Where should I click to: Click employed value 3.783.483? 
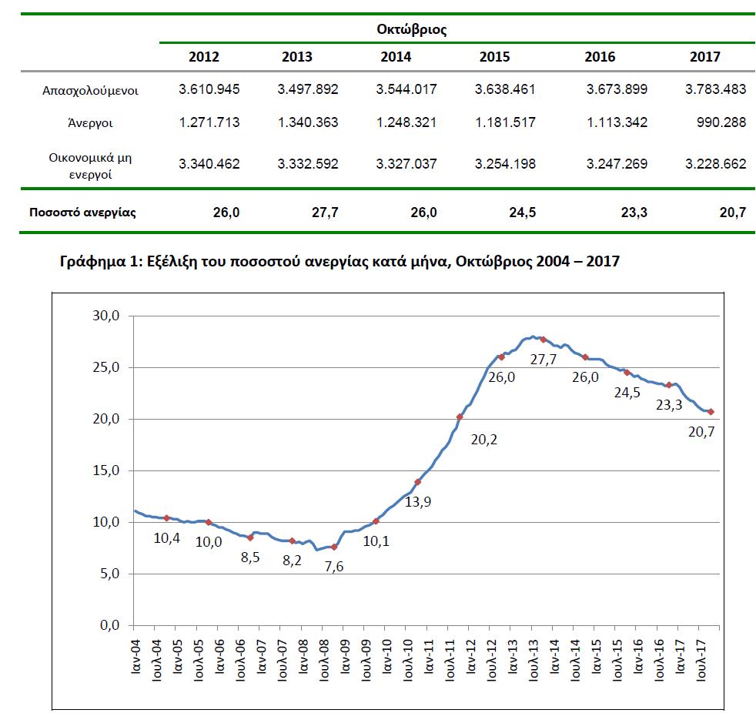[716, 89]
